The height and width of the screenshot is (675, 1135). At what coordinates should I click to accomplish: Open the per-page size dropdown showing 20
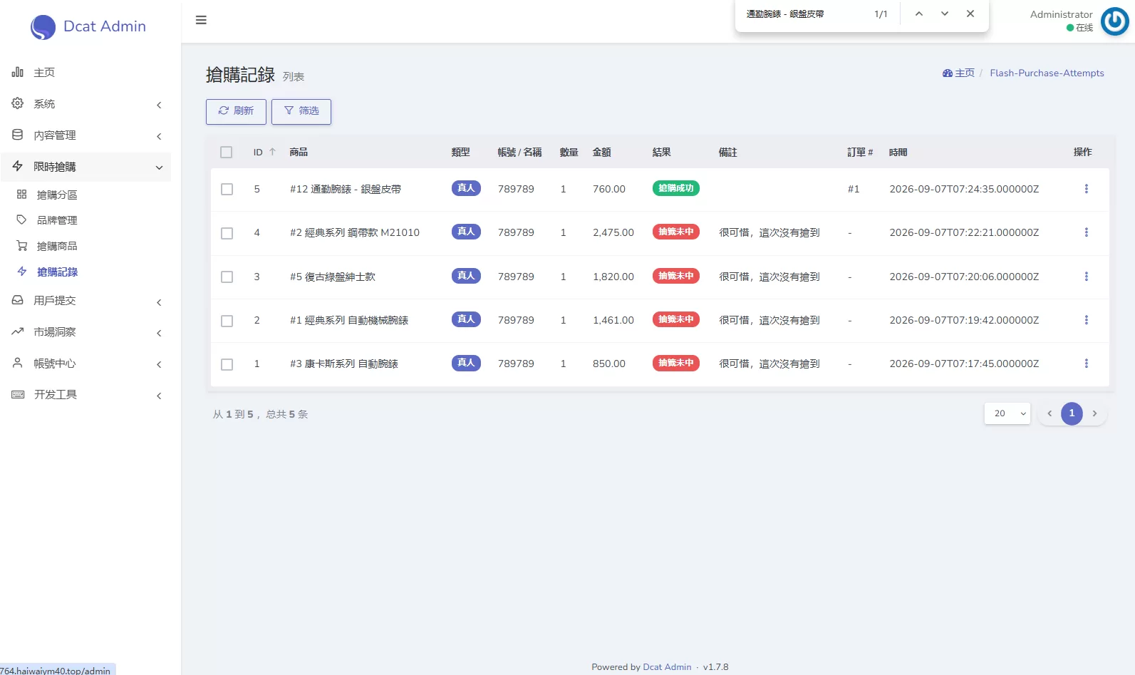pos(1007,413)
